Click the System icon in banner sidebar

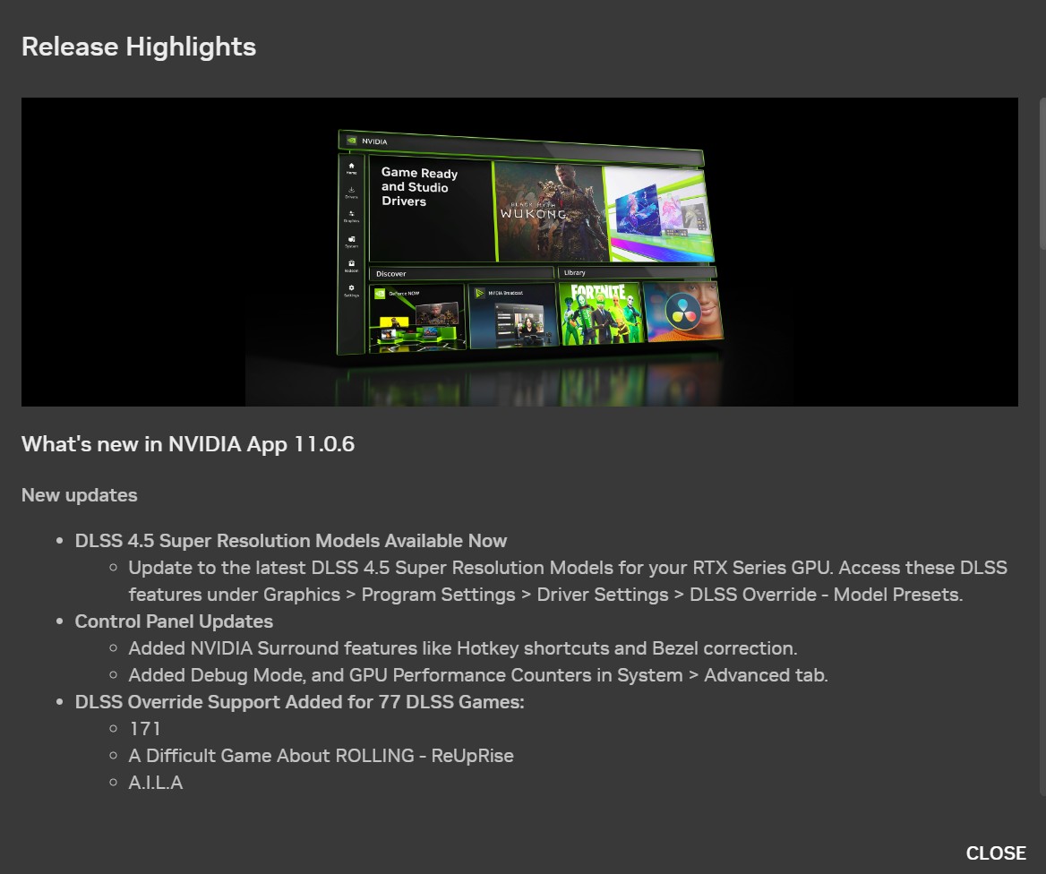[351, 241]
